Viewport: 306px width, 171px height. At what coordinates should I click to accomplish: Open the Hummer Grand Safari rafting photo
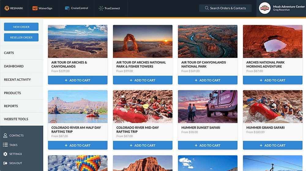[x=273, y=107]
